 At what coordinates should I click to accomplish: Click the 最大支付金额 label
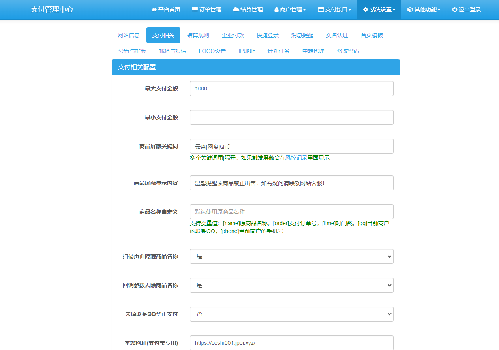click(x=161, y=88)
